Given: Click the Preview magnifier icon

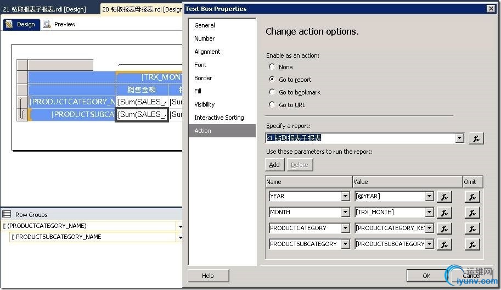Looking at the screenshot, I should 47,24.
